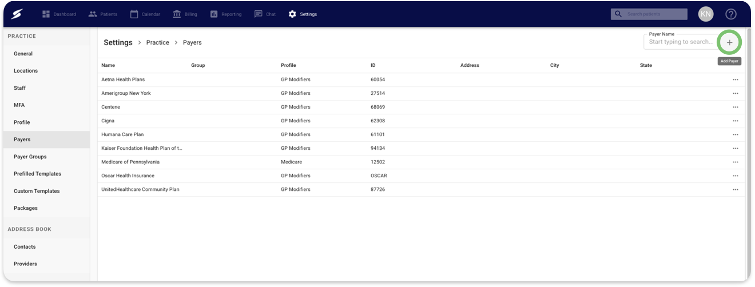
Task: Click Humana Care Plan payer name
Action: pos(122,134)
